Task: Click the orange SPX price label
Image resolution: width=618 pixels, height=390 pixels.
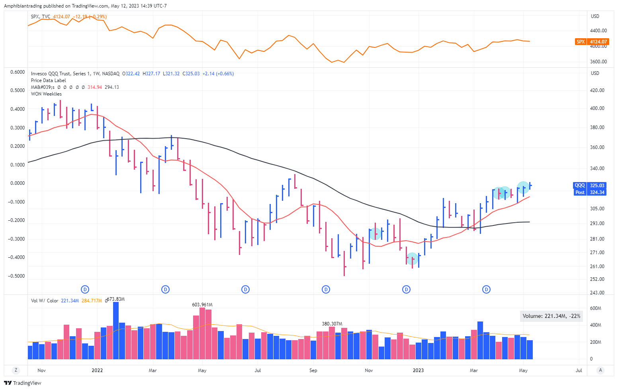Action: [592, 41]
